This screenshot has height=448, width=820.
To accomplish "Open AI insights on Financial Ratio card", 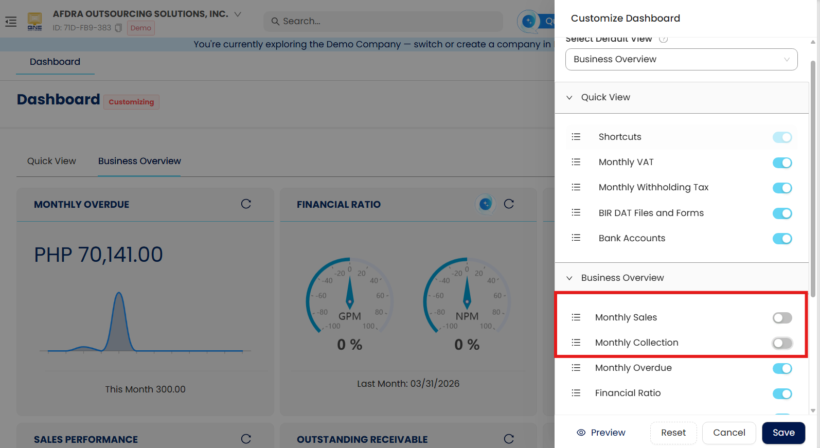I will [x=485, y=204].
